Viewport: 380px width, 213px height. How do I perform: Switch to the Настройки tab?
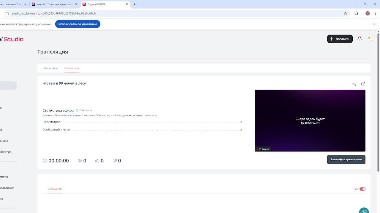(51, 68)
